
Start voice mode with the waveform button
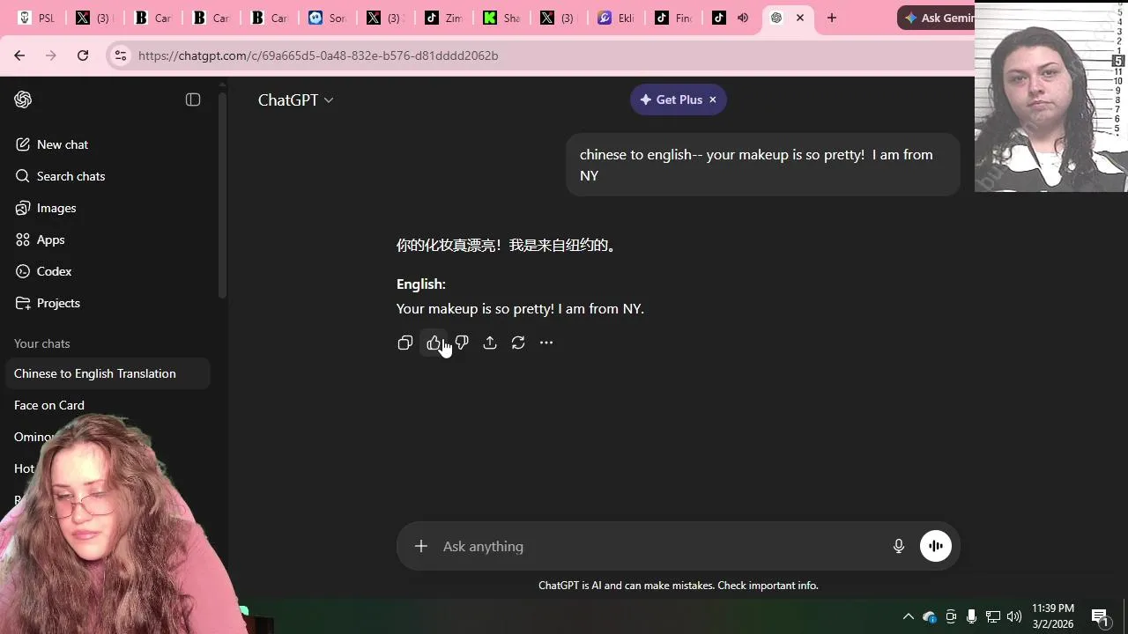point(936,546)
